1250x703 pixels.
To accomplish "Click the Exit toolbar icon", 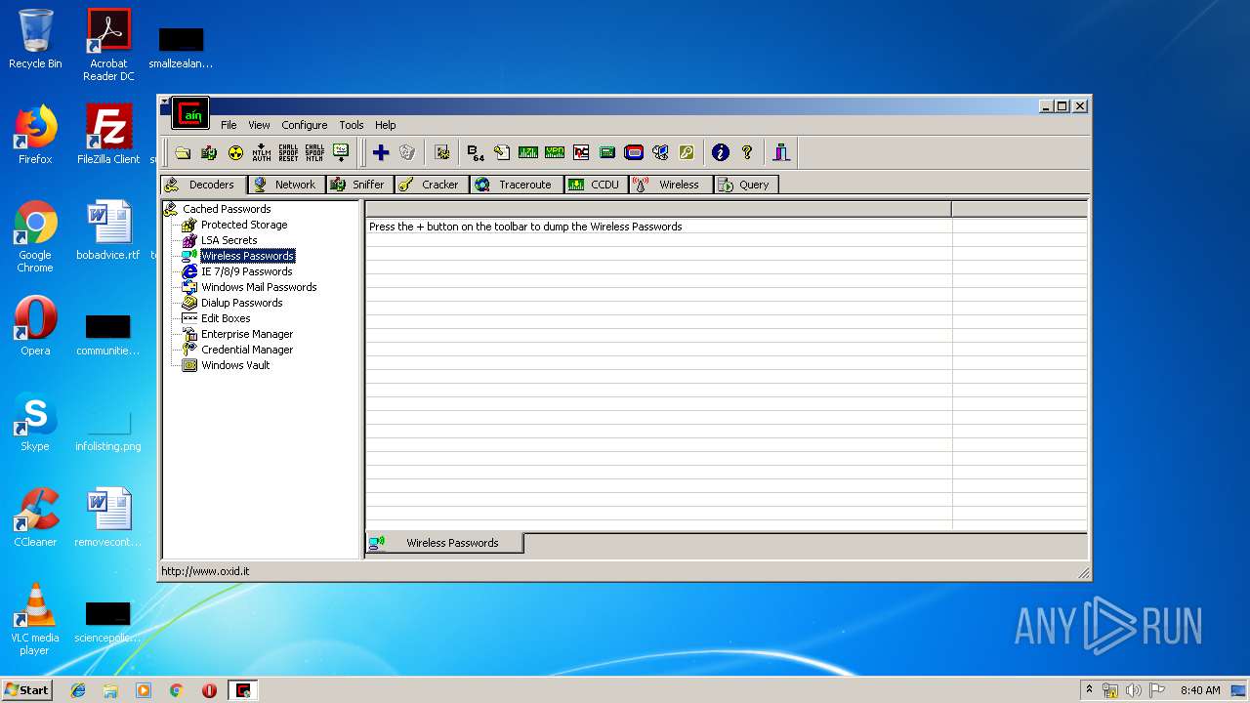I will (781, 152).
